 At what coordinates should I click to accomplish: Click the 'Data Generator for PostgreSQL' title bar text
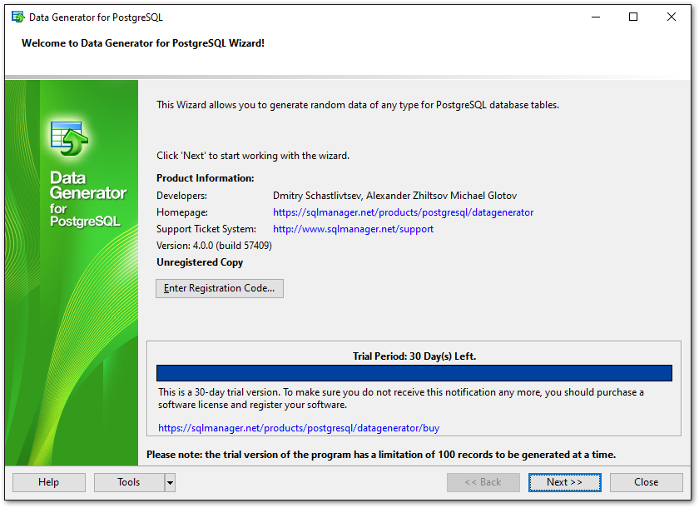pyautogui.click(x=96, y=17)
